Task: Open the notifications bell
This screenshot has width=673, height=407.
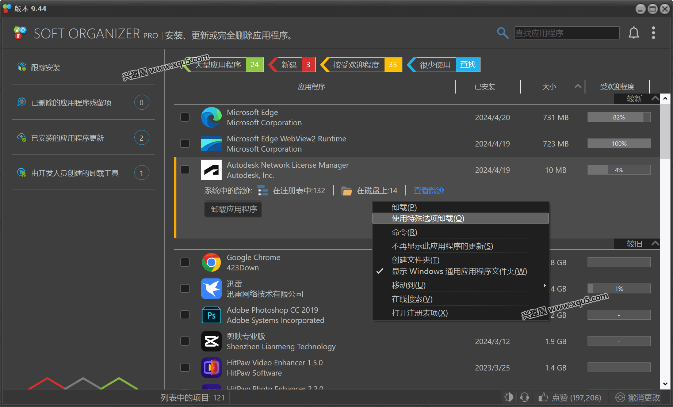Action: 634,33
